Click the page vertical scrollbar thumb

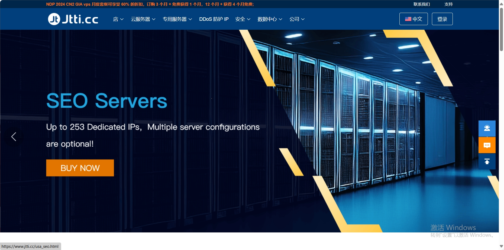click(501, 30)
